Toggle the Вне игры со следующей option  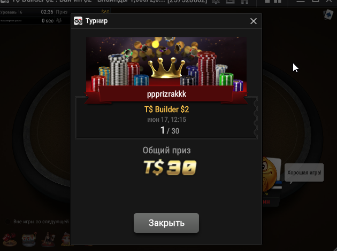pos(8,222)
